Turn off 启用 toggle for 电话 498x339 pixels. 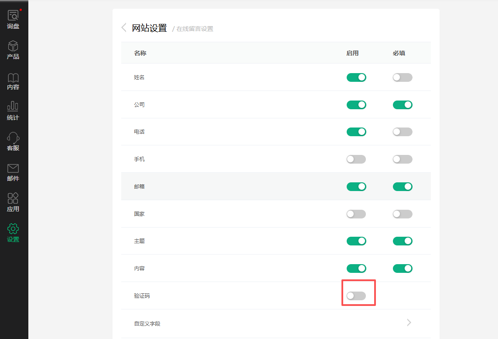[356, 132]
